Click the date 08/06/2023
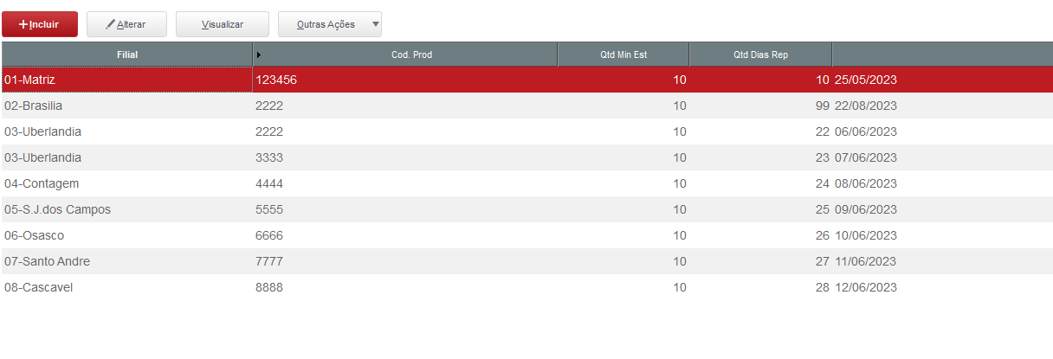The width and height of the screenshot is (1053, 359). [x=866, y=183]
